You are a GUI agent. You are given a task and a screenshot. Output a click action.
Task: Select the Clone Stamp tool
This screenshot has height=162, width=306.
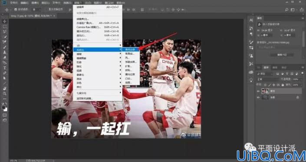pos(5,52)
